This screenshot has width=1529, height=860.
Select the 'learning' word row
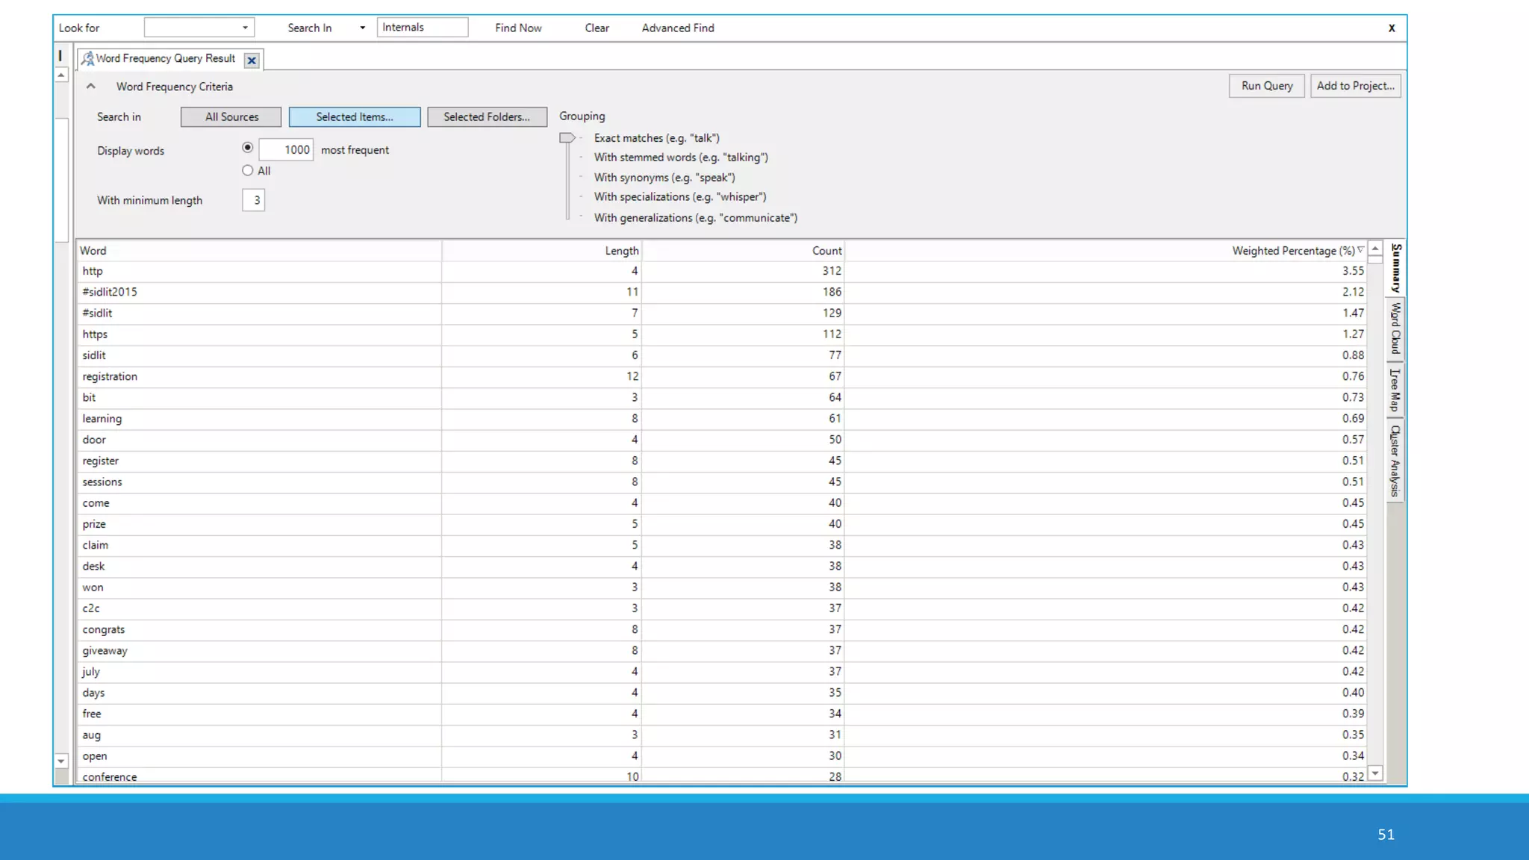point(722,419)
